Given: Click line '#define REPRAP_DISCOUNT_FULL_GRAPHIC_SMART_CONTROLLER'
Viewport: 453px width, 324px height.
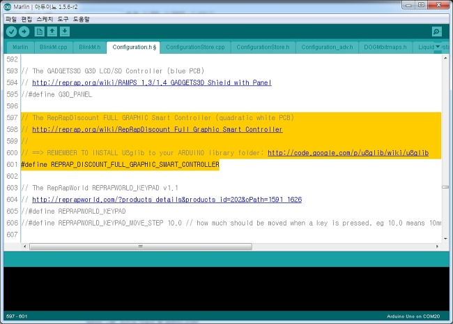Looking at the screenshot, I should click(x=120, y=165).
